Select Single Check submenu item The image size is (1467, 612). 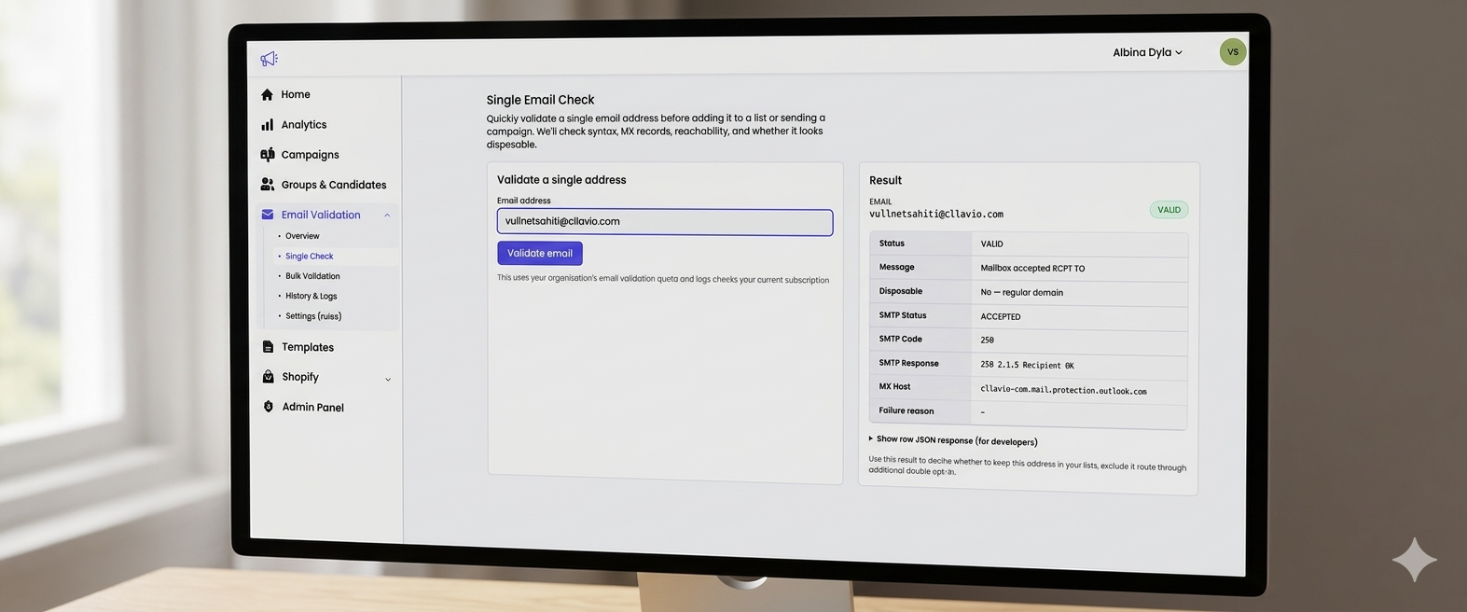click(x=309, y=257)
